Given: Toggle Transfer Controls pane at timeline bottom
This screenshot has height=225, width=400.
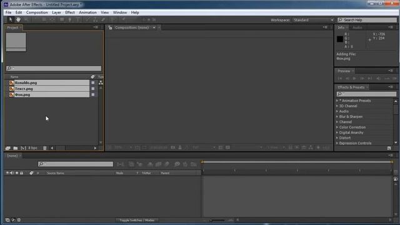Looking at the screenshot, I should click(x=13, y=220).
